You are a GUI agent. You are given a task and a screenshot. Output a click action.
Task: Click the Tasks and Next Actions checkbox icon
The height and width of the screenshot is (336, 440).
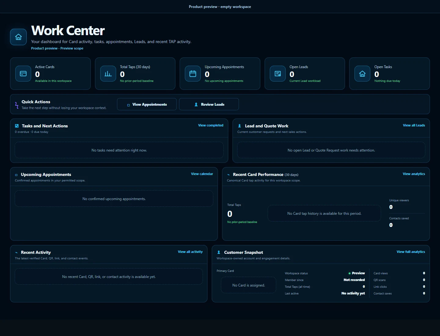(17, 126)
